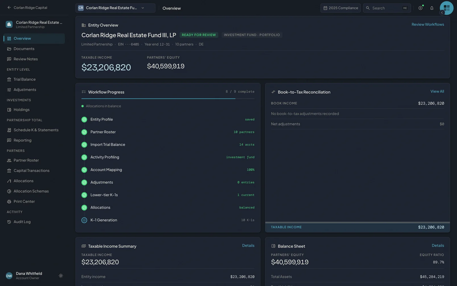Click the Account Mapping workflow step
This screenshot has height=286, width=457.
click(x=168, y=170)
